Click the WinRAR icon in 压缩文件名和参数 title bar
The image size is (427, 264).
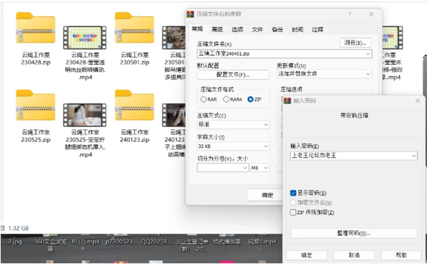pyautogui.click(x=190, y=14)
